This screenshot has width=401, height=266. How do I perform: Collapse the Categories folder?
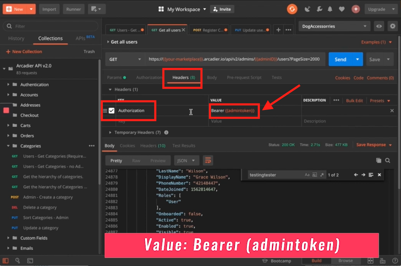(x=8, y=146)
